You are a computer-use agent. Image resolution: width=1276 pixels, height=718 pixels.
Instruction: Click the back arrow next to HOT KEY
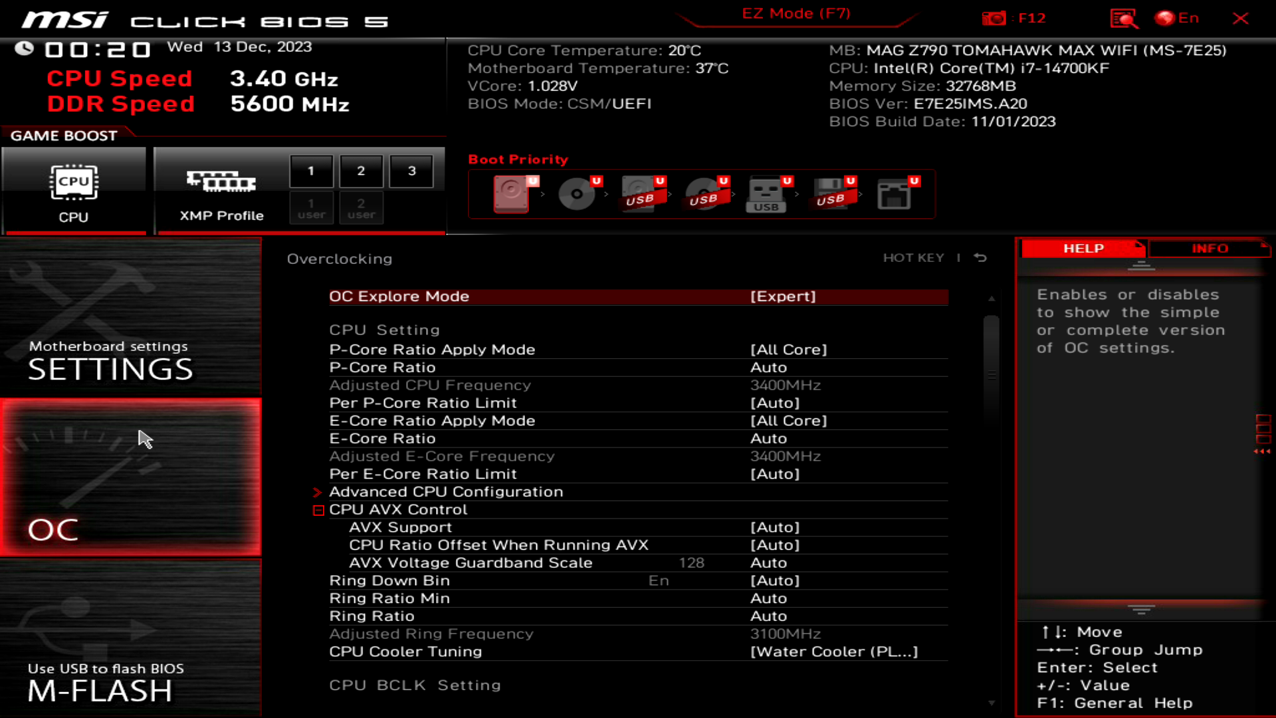[980, 257]
